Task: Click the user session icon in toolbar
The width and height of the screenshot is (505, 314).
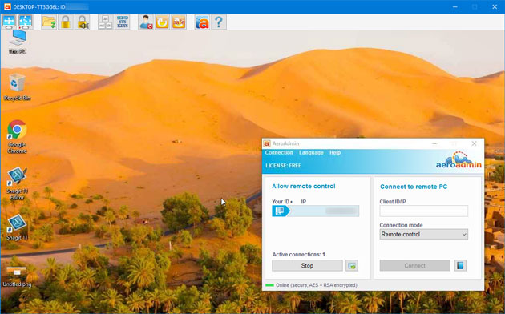Action: 146,22
